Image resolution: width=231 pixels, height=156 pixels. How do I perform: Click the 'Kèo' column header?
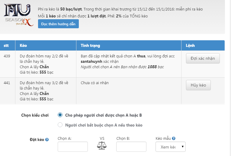(x=23, y=46)
